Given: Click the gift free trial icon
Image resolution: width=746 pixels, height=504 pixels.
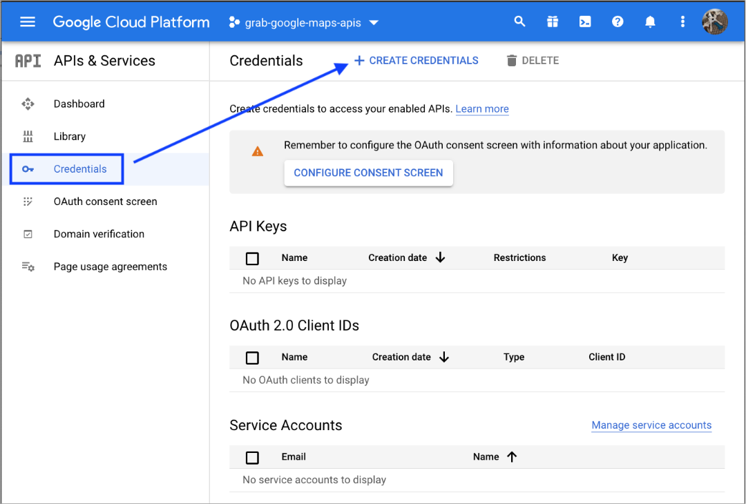Looking at the screenshot, I should pyautogui.click(x=553, y=22).
